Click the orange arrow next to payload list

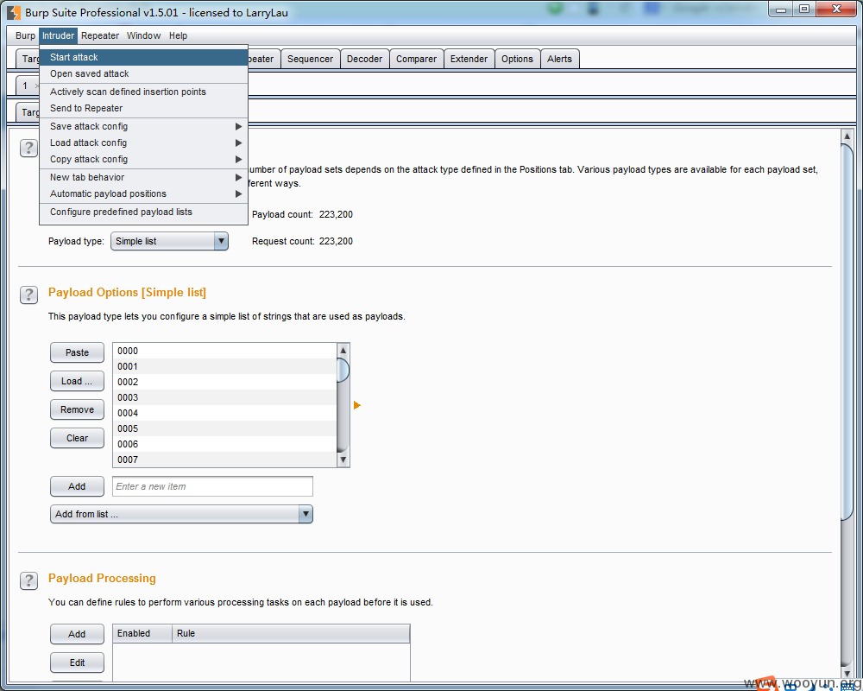tap(356, 405)
